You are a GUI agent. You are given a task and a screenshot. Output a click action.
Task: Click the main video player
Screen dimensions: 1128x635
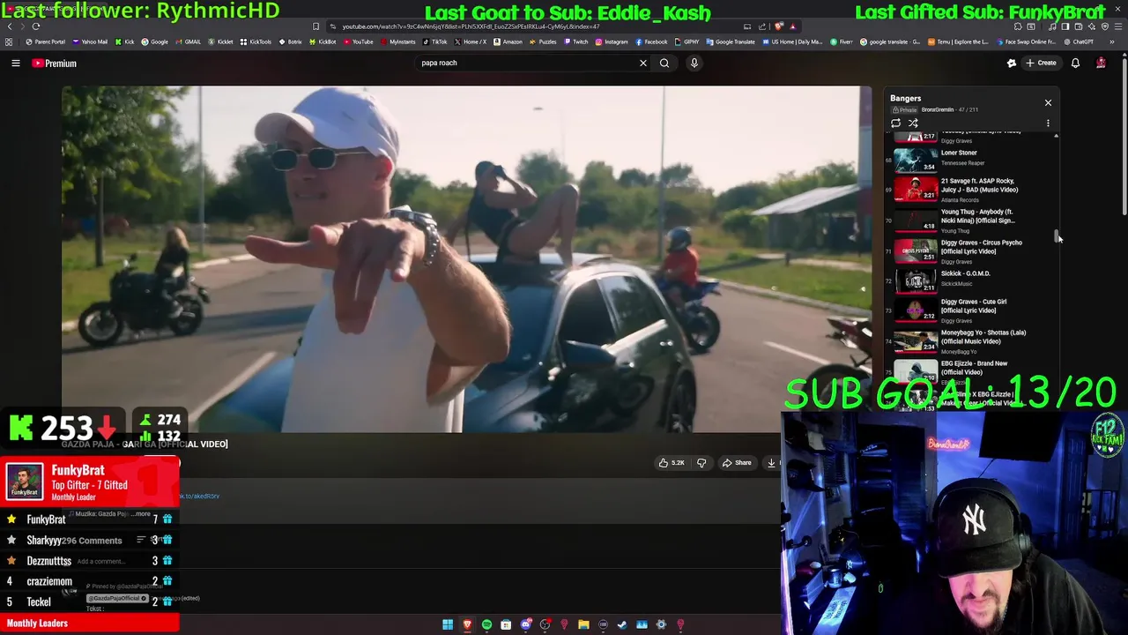click(x=466, y=259)
